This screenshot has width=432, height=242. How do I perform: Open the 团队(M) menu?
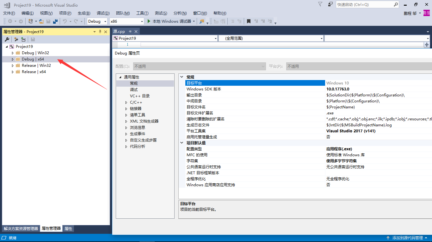pos(123,13)
